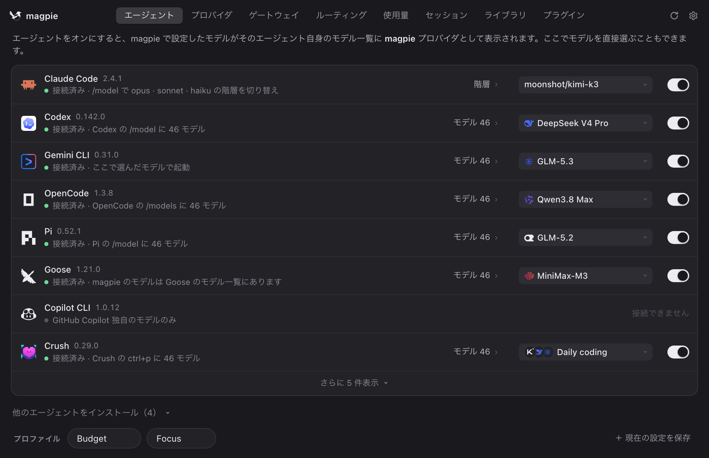Click the Gemini CLI agent icon
This screenshot has width=709, height=458.
(x=29, y=161)
